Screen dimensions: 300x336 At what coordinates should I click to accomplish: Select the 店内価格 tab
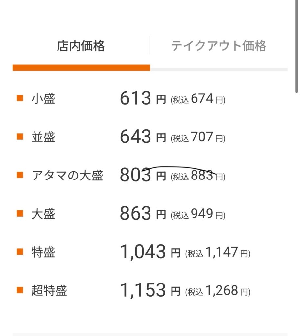(81, 46)
